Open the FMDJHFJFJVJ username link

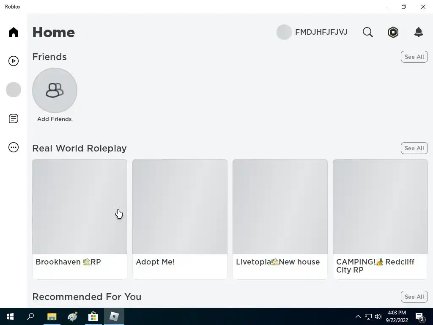[x=321, y=32]
